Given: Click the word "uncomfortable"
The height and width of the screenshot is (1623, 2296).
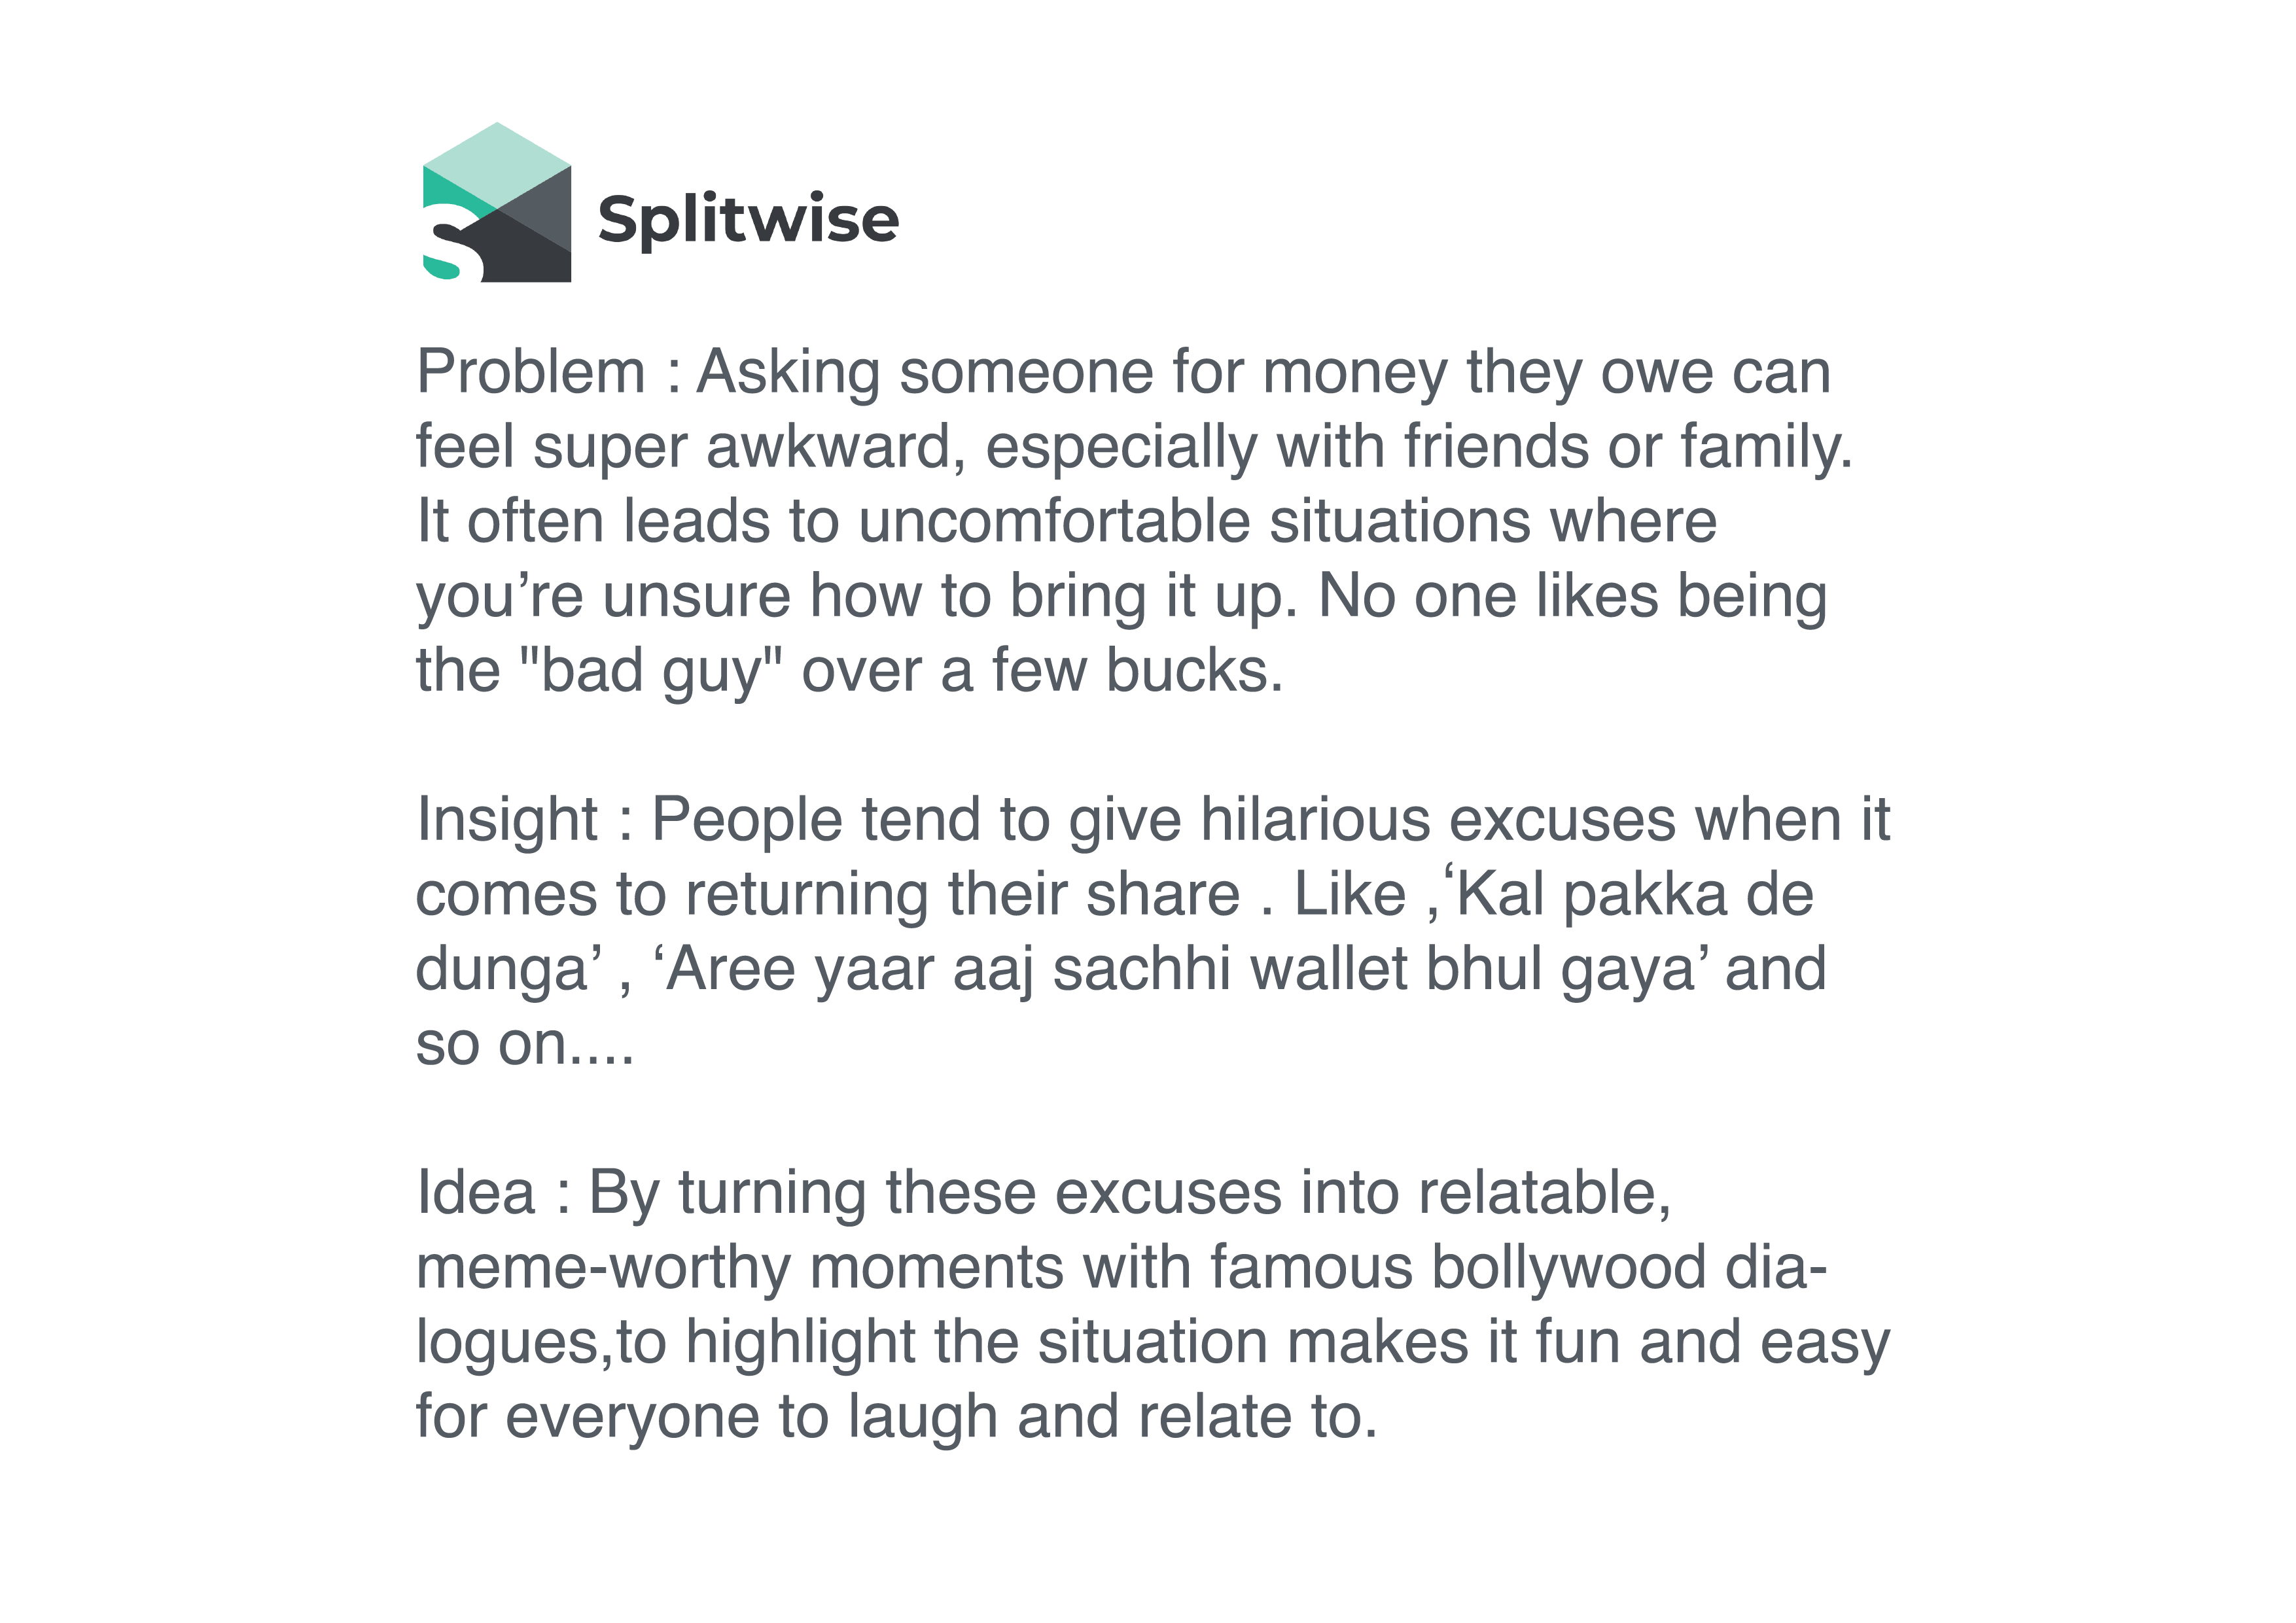Looking at the screenshot, I should pyautogui.click(x=1054, y=522).
